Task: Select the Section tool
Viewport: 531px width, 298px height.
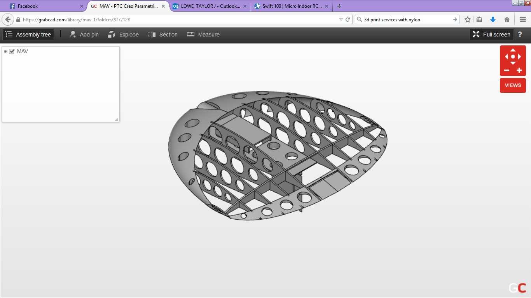Action: [162, 35]
